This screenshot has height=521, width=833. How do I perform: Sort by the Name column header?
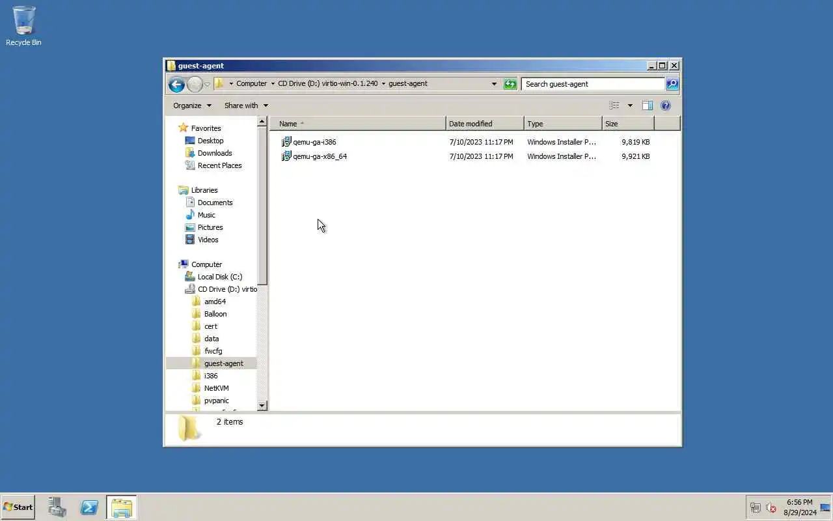(x=358, y=124)
